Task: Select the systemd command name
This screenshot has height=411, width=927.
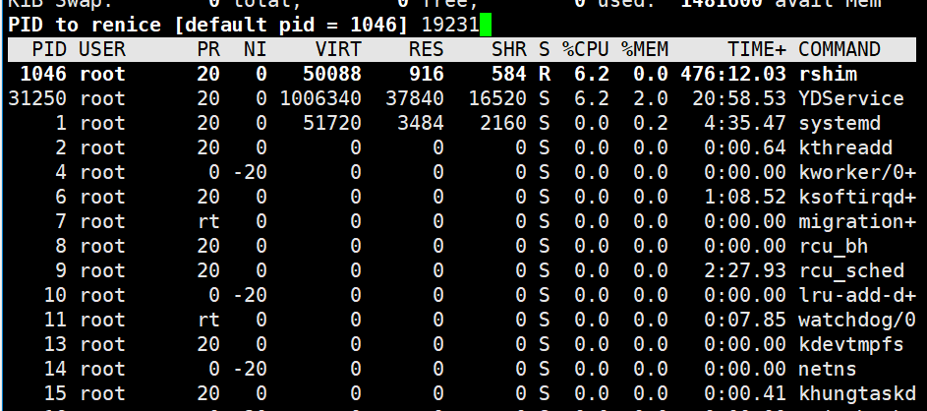Action: click(840, 123)
